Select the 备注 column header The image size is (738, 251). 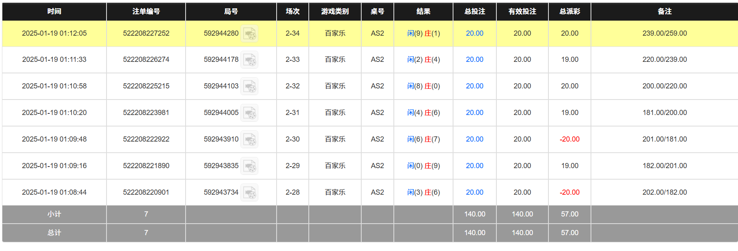[x=664, y=11]
